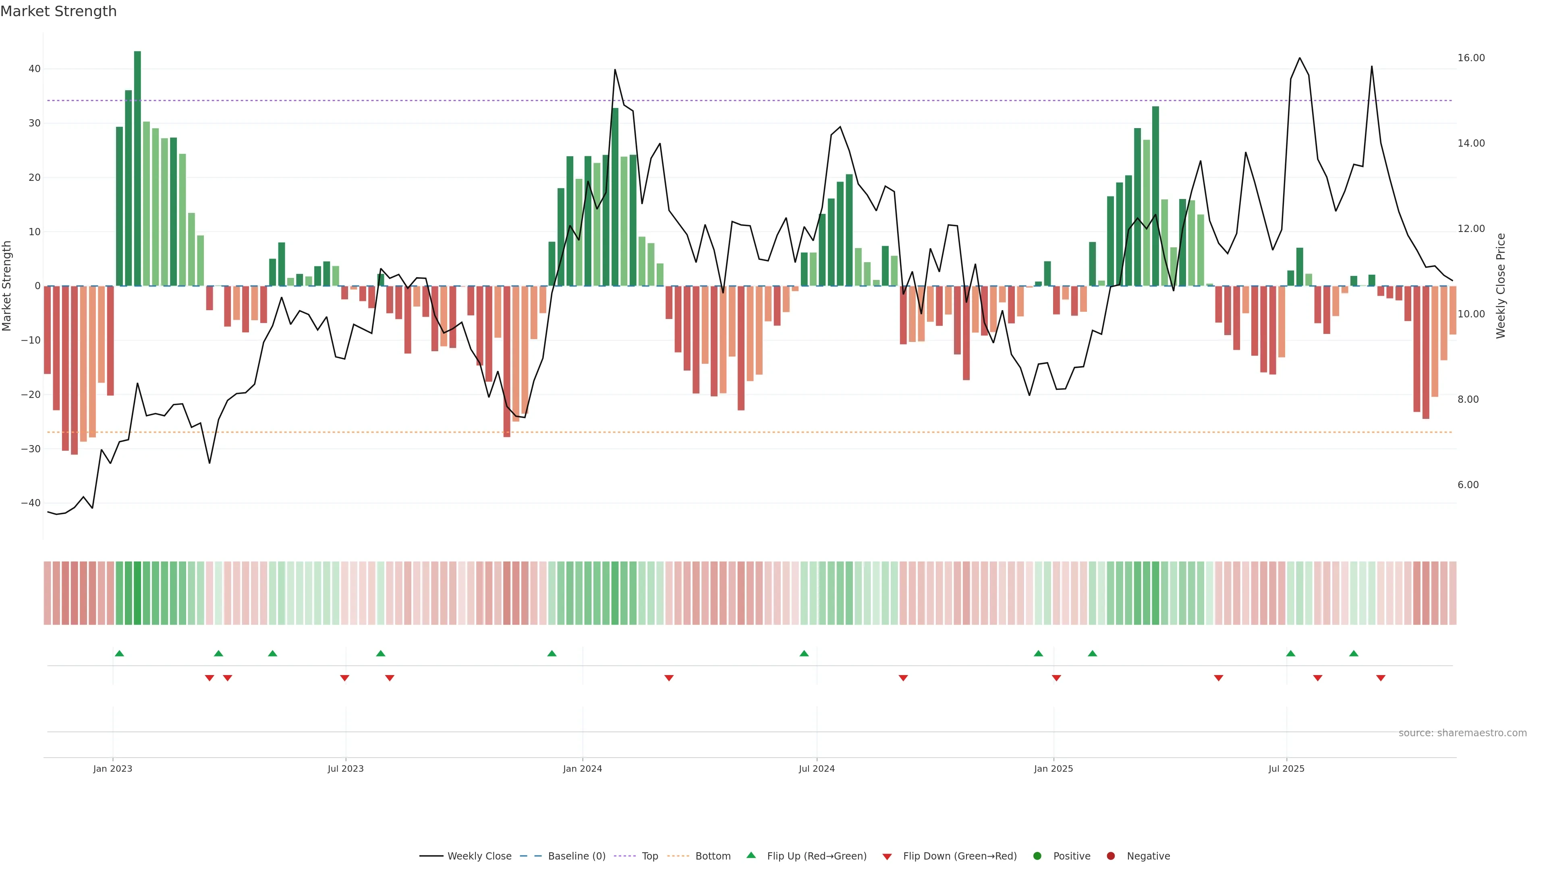
Task: Click the last red flip-down triangle marker
Action: point(1381,678)
